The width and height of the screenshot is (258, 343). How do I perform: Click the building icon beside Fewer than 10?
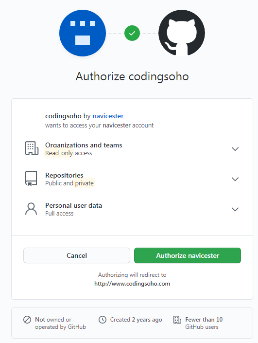[x=177, y=320]
